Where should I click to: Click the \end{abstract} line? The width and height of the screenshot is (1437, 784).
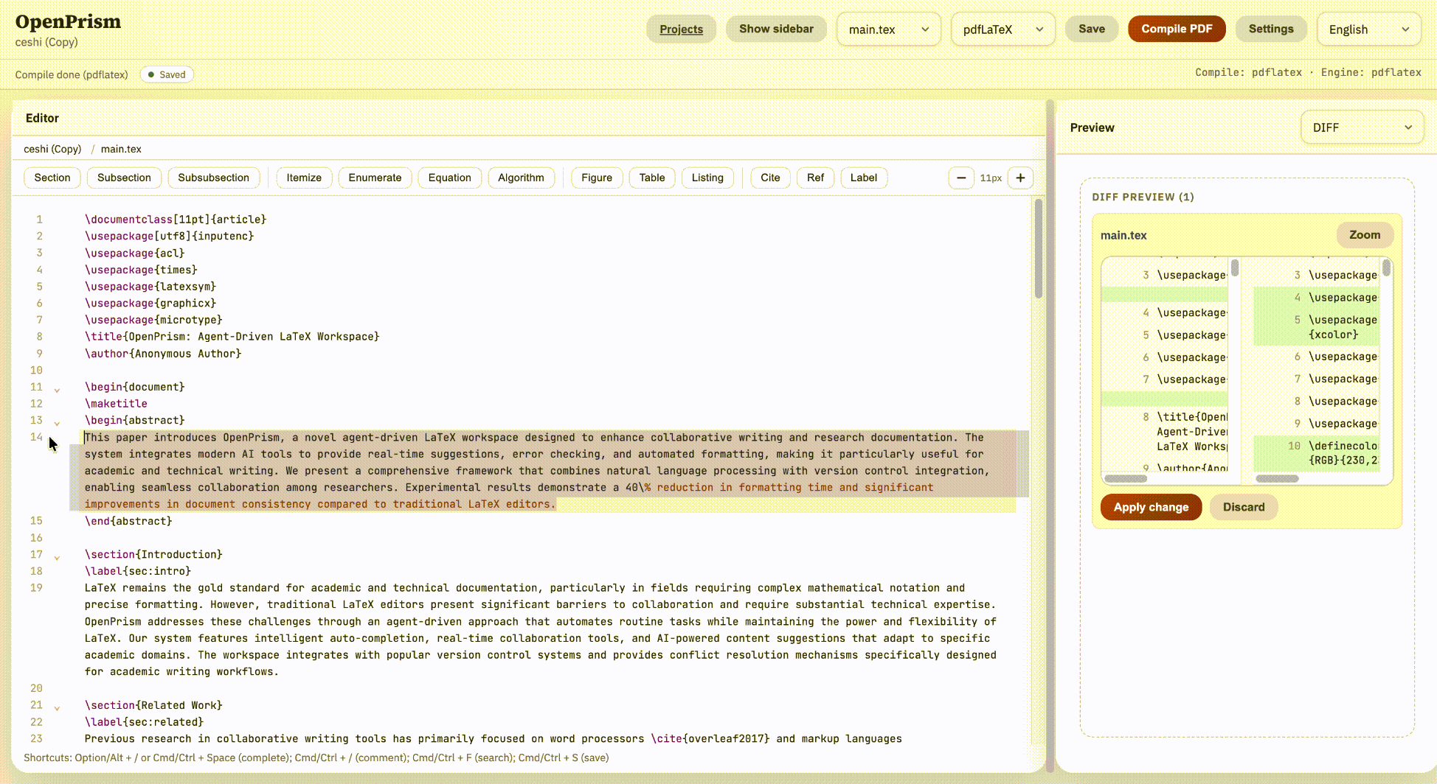pyautogui.click(x=128, y=521)
